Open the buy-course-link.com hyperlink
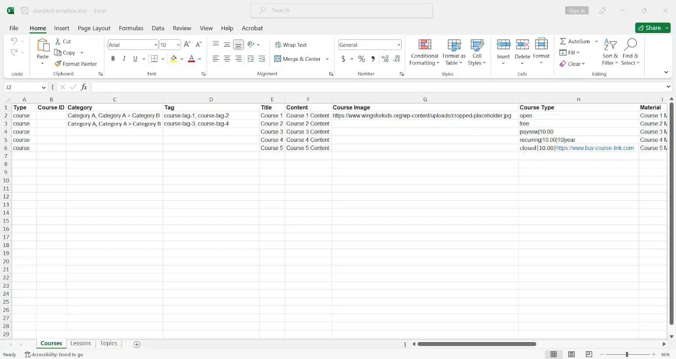The height and width of the screenshot is (359, 676). [x=595, y=148]
